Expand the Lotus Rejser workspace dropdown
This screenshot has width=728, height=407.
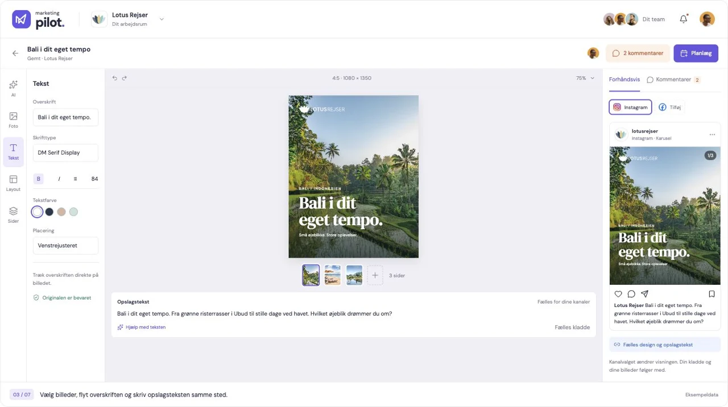[x=162, y=19]
